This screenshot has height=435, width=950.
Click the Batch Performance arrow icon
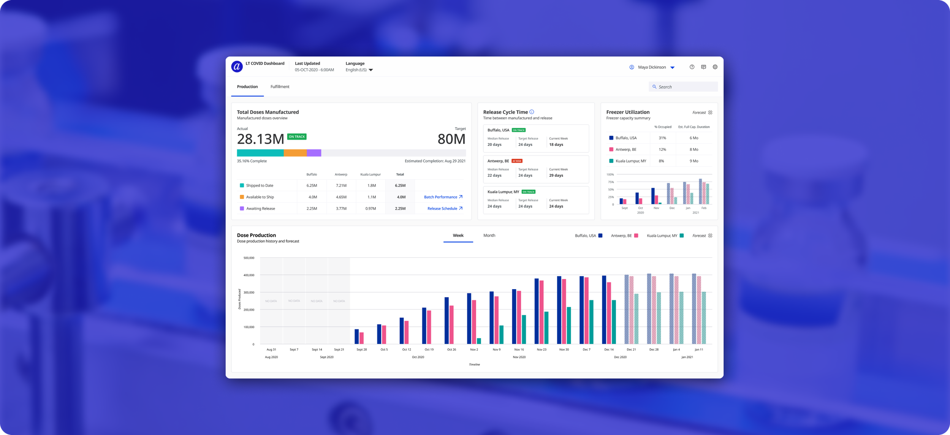coord(461,197)
